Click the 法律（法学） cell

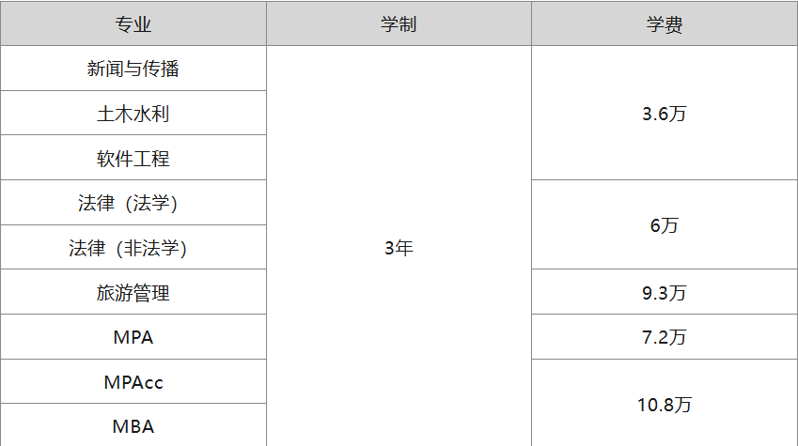click(133, 204)
